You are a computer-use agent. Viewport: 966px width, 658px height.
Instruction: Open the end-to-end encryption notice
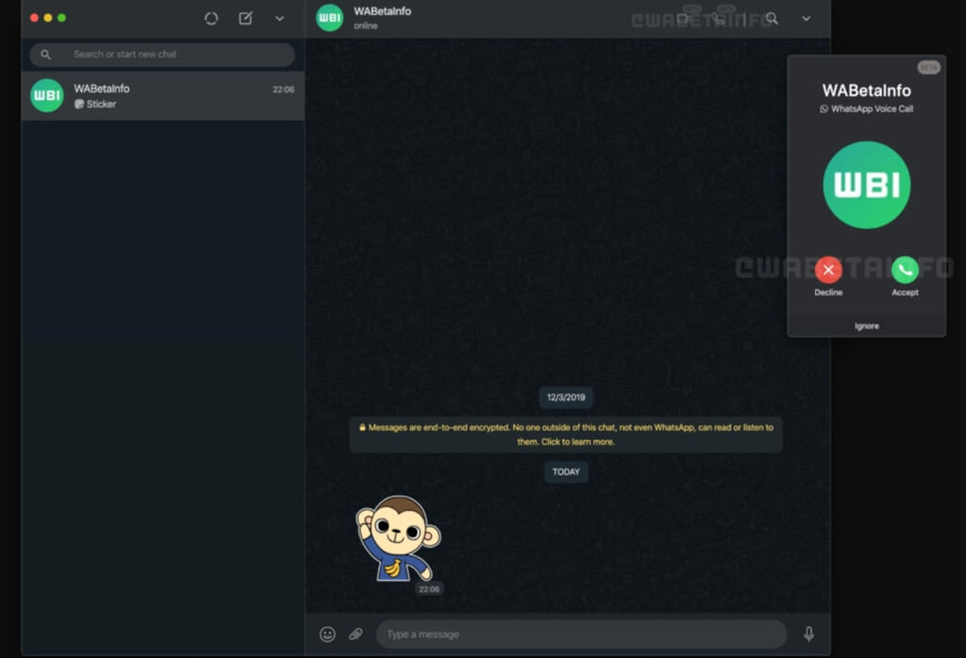coord(566,435)
